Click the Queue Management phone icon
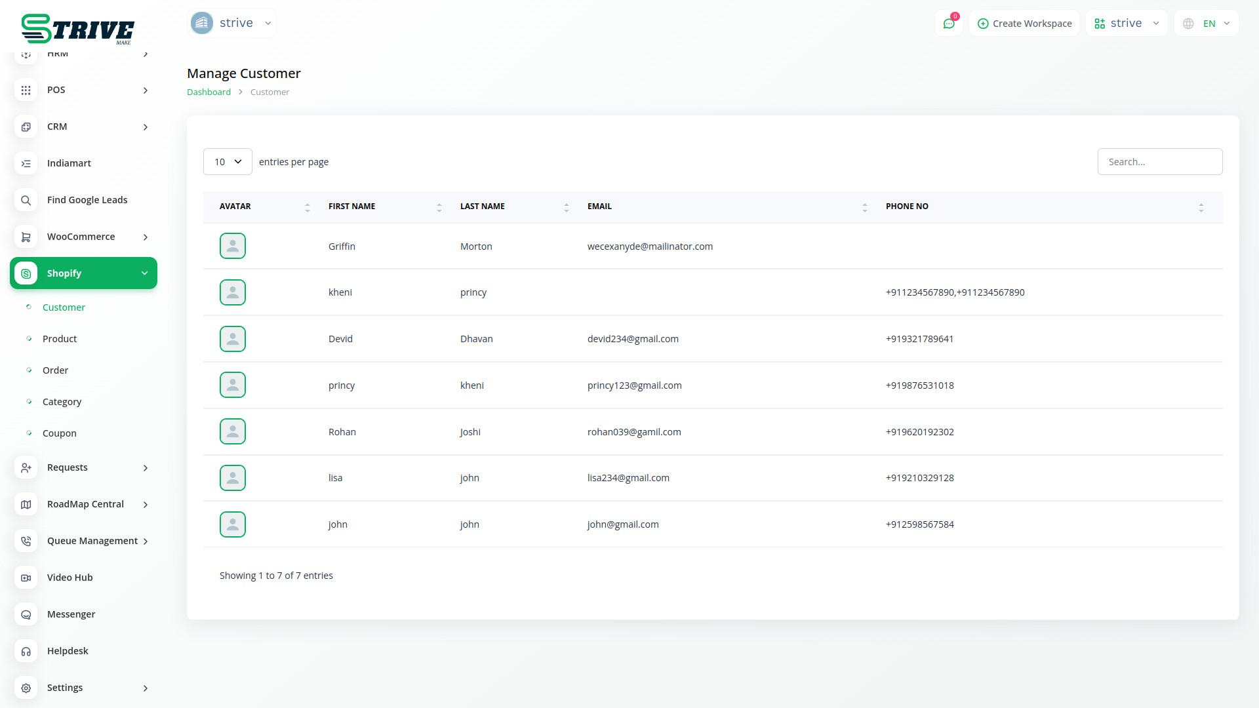This screenshot has width=1259, height=708. (x=26, y=541)
